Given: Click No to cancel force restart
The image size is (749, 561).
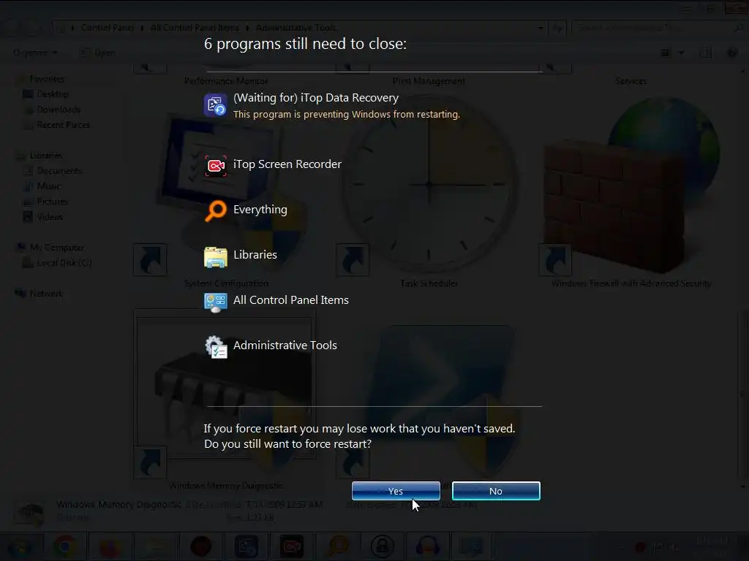Looking at the screenshot, I should (x=496, y=491).
